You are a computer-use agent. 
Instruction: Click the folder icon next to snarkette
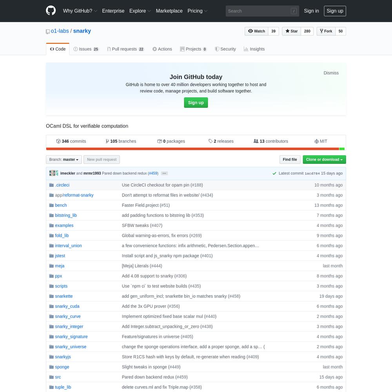pos(51,296)
